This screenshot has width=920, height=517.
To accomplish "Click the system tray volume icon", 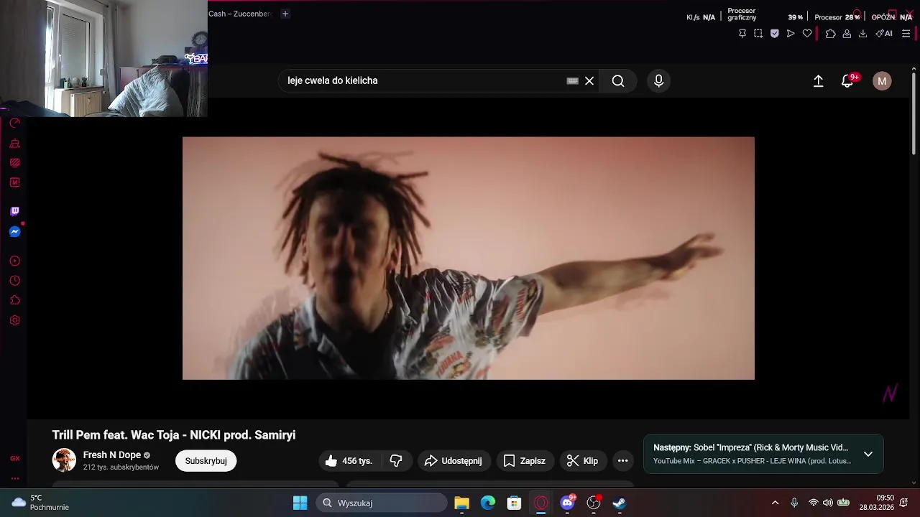I will tap(828, 503).
